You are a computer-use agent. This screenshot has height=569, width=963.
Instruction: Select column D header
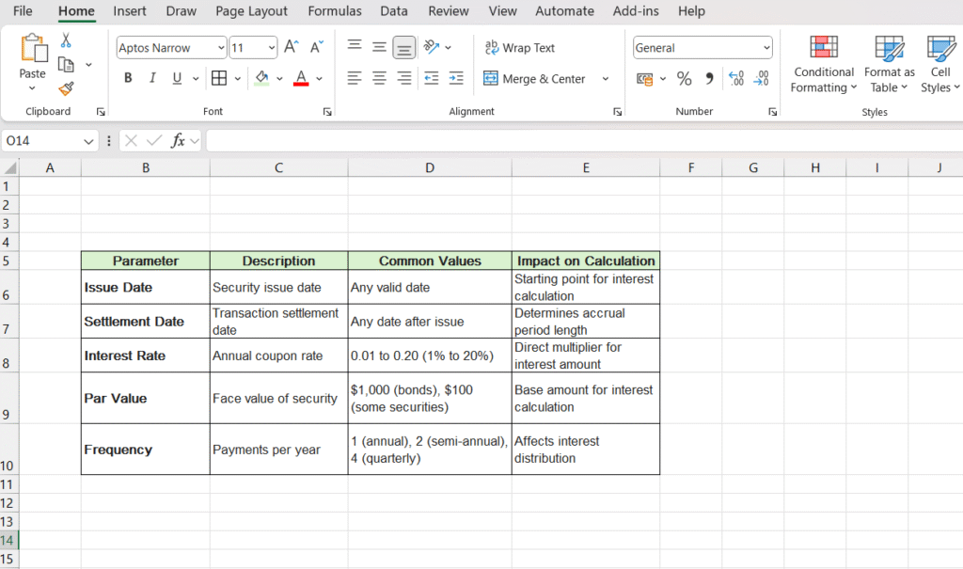(x=429, y=167)
